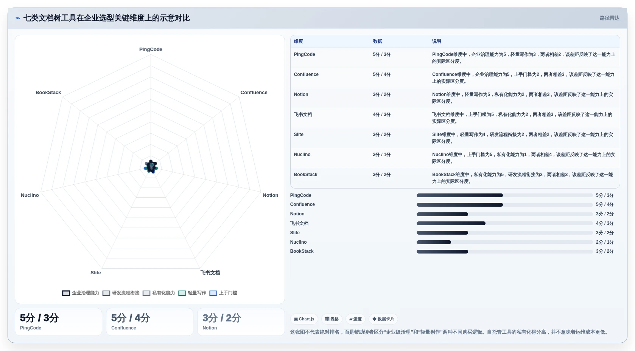Viewport: 635px width, 351px height.
Task: Toggle the 私有化能力 legend swatch
Action: (146, 293)
